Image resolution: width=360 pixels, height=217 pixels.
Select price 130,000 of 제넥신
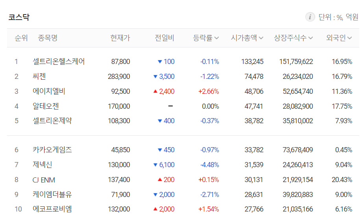pos(119,164)
